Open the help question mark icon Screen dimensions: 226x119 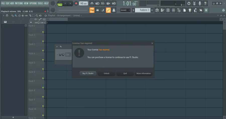pyautogui.click(x=205, y=3)
